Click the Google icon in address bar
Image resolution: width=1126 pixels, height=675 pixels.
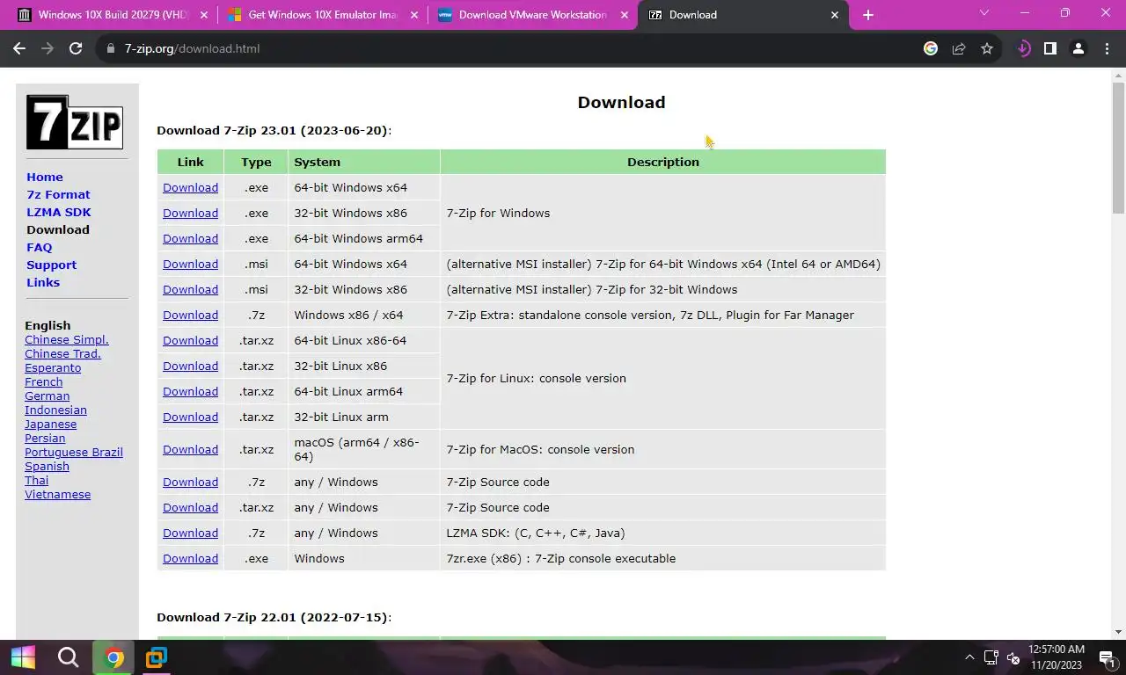point(931,48)
